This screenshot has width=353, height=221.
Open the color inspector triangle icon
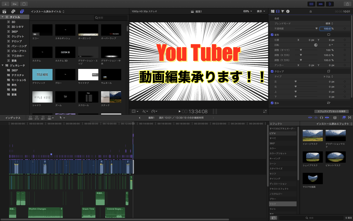(283, 11)
